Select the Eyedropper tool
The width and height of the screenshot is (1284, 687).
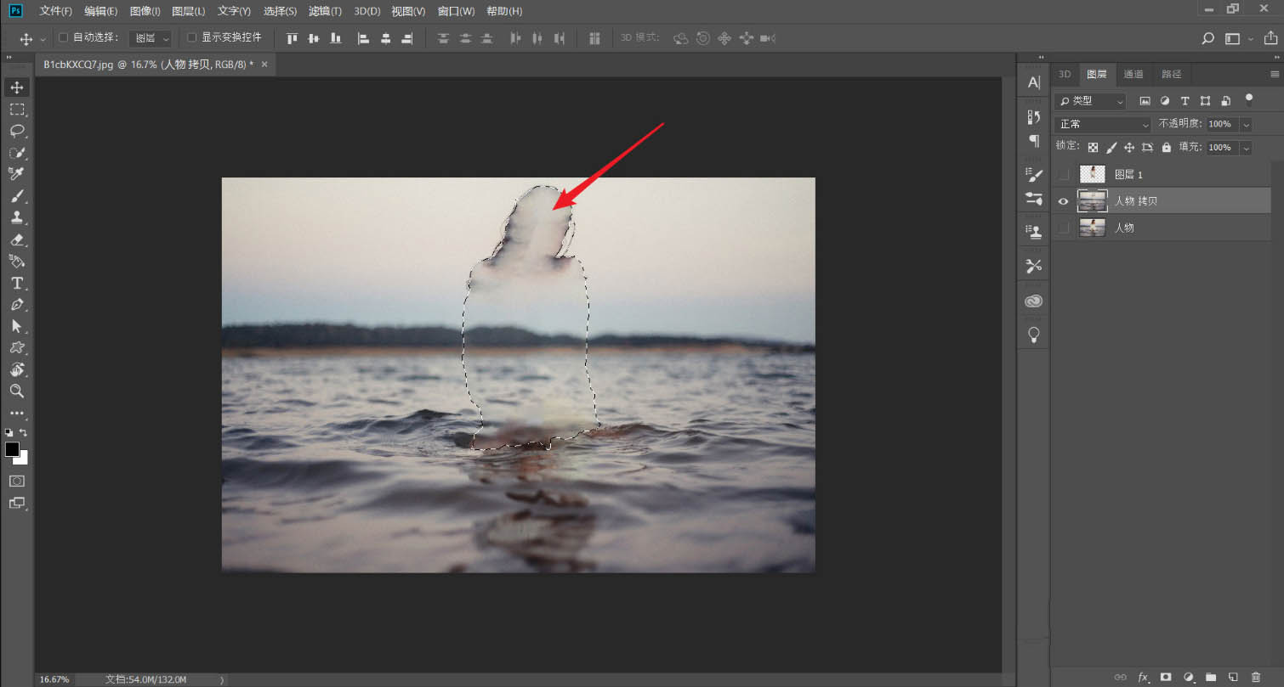pos(17,174)
